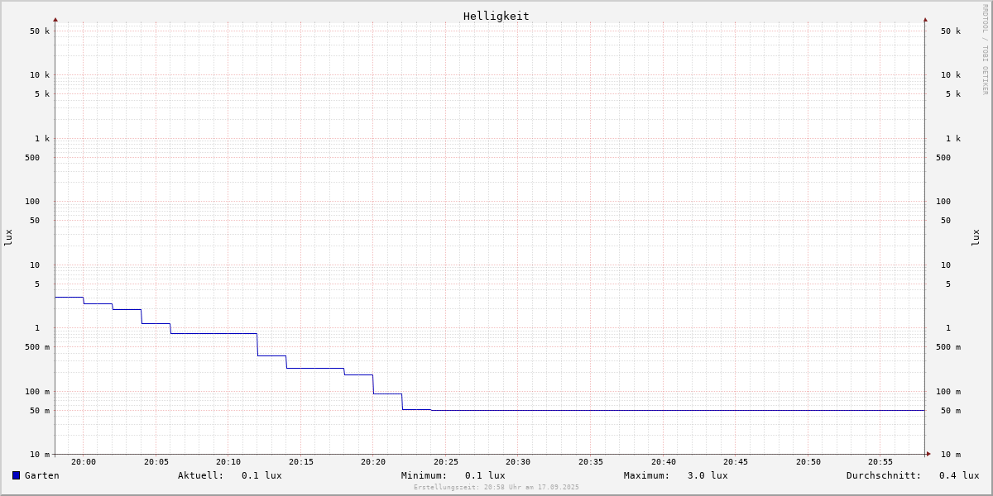
Task: Click the 20:30 time axis label
Action: 518,462
